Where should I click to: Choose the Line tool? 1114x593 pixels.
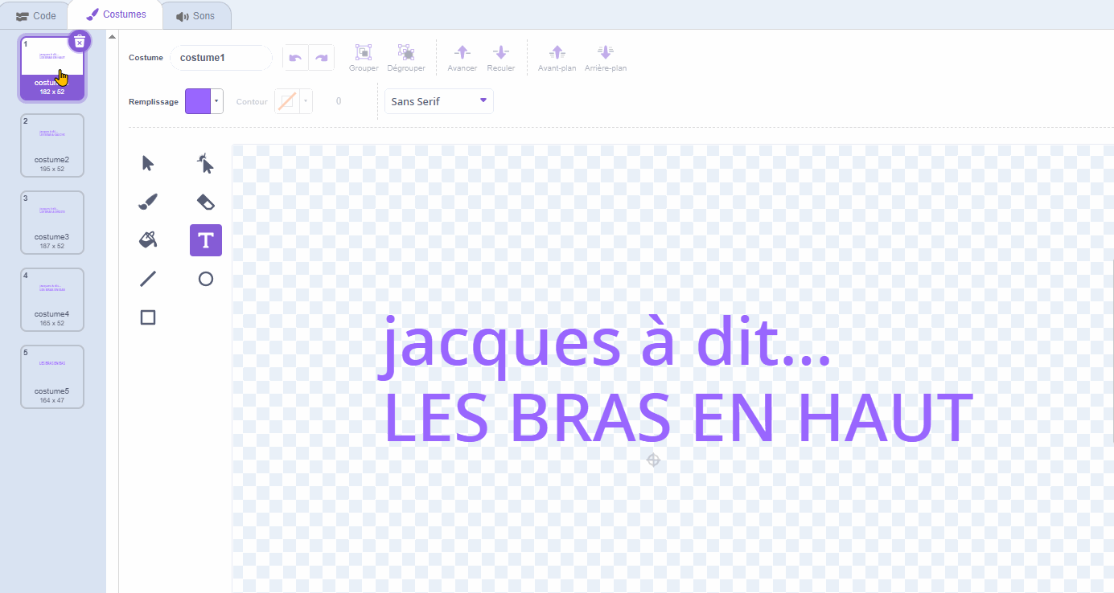[148, 279]
